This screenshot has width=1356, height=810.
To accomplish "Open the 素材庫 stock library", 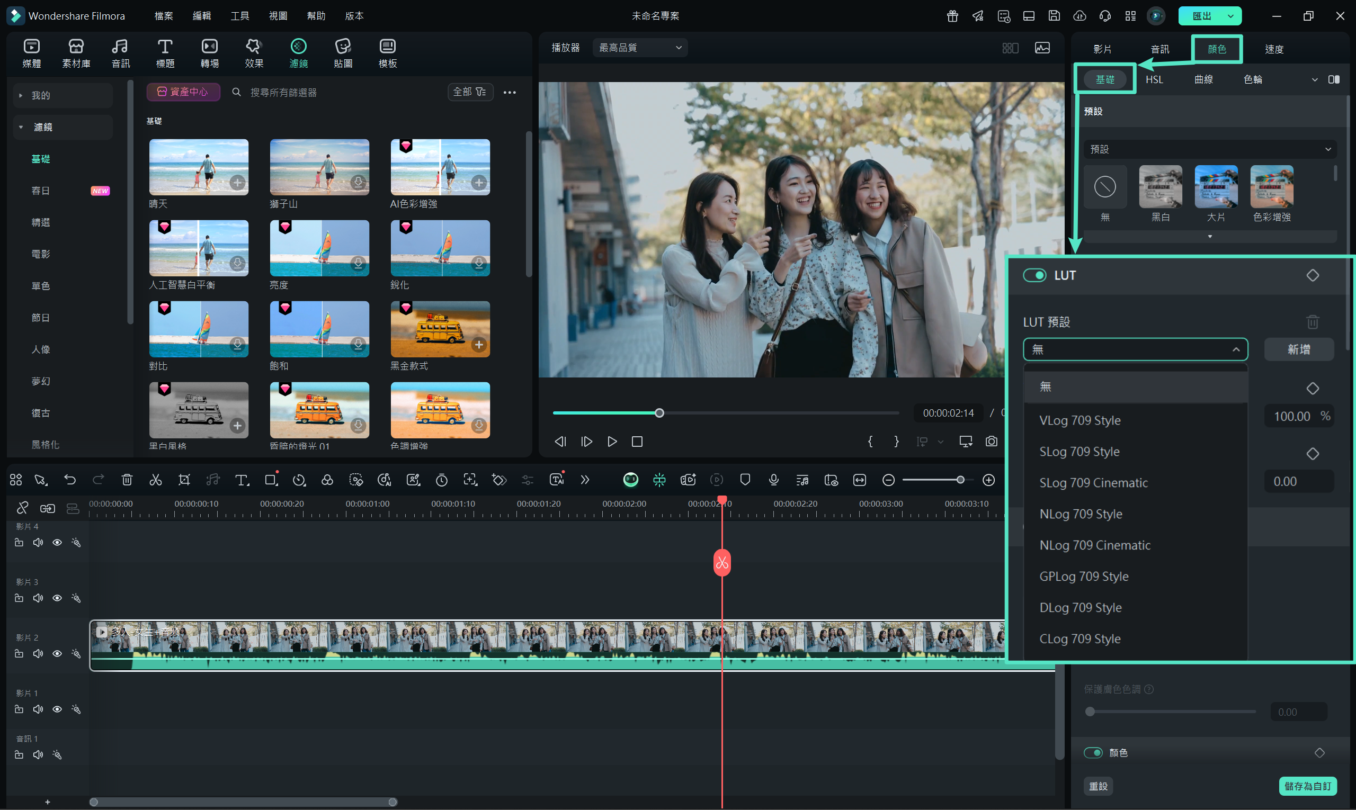I will (76, 53).
